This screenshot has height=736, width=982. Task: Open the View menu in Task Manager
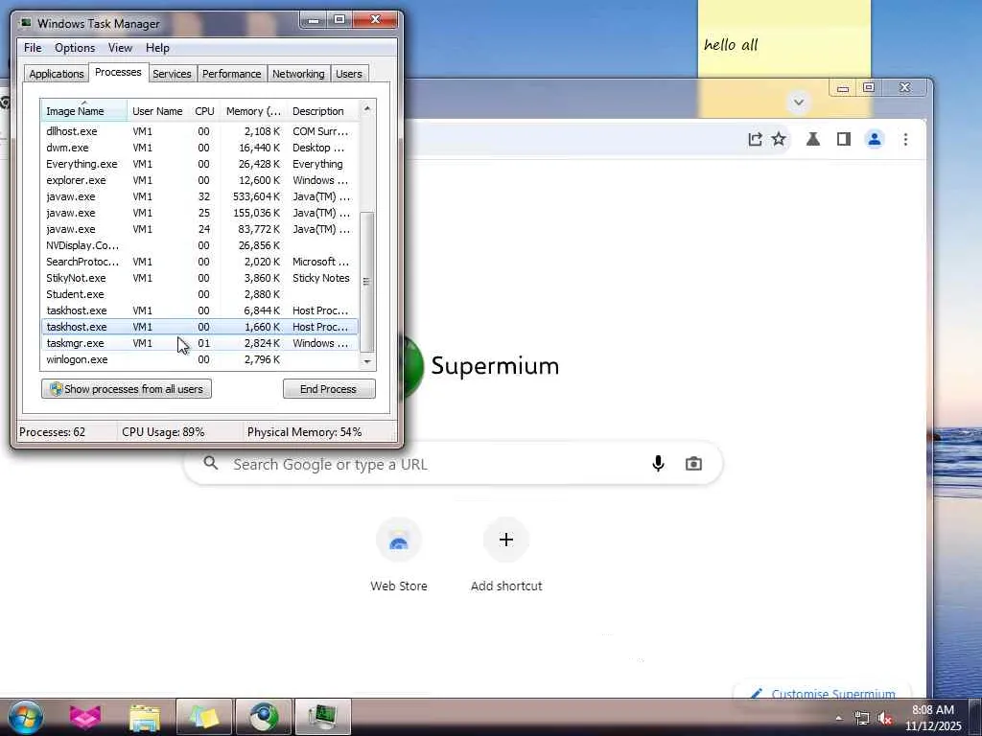tap(120, 48)
